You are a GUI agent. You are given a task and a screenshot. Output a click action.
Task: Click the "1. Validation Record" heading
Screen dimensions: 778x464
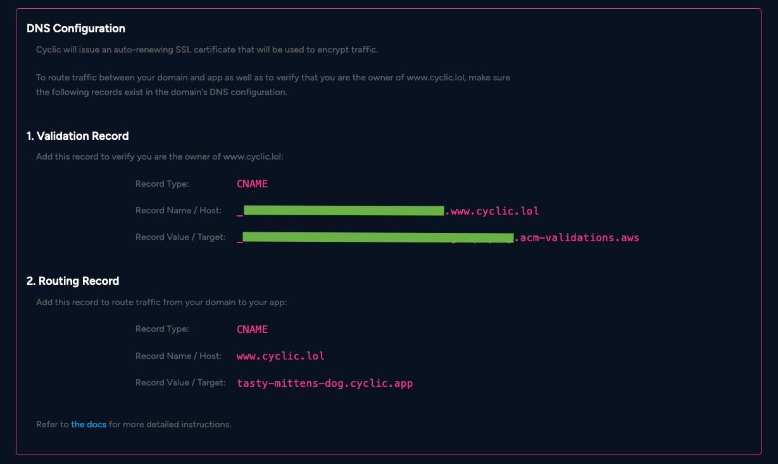click(78, 136)
